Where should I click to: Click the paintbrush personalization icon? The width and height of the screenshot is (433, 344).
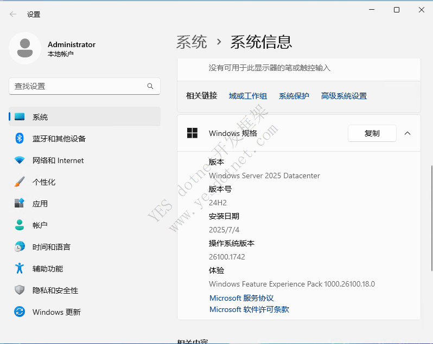click(x=20, y=181)
